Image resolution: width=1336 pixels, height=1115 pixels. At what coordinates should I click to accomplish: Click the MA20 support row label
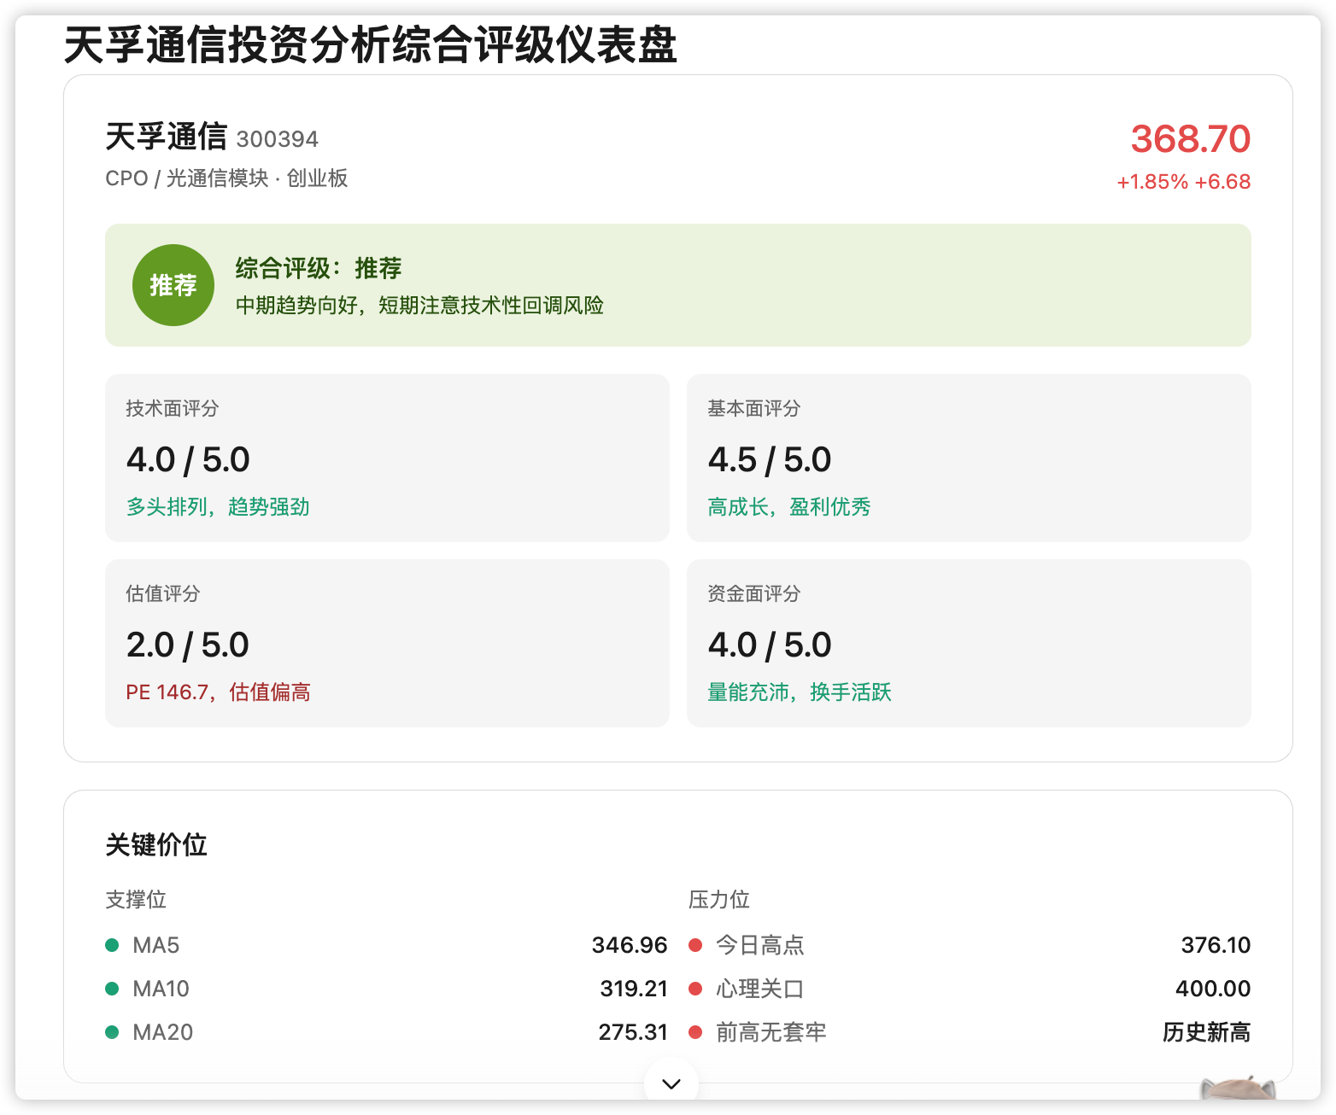tap(163, 1032)
